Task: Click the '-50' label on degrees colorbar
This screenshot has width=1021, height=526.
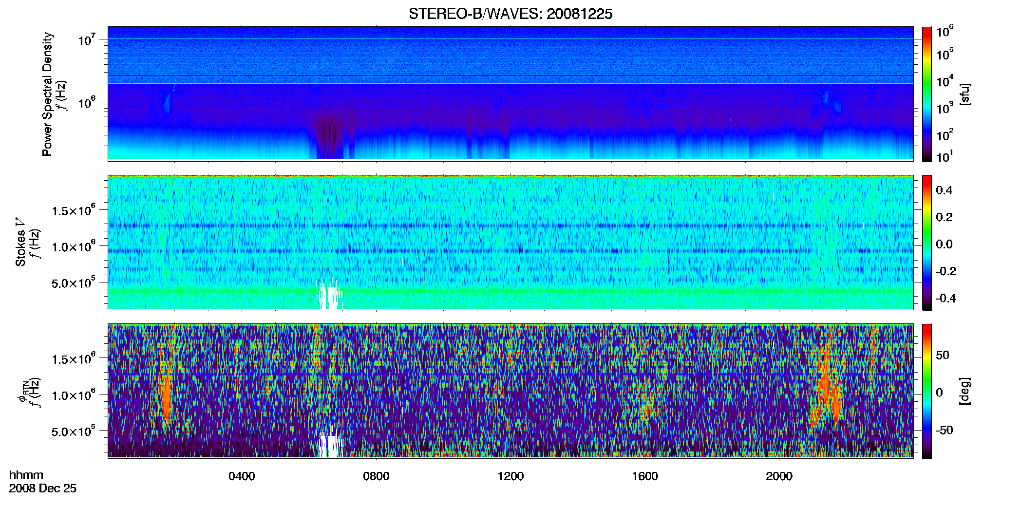Action: [x=944, y=430]
